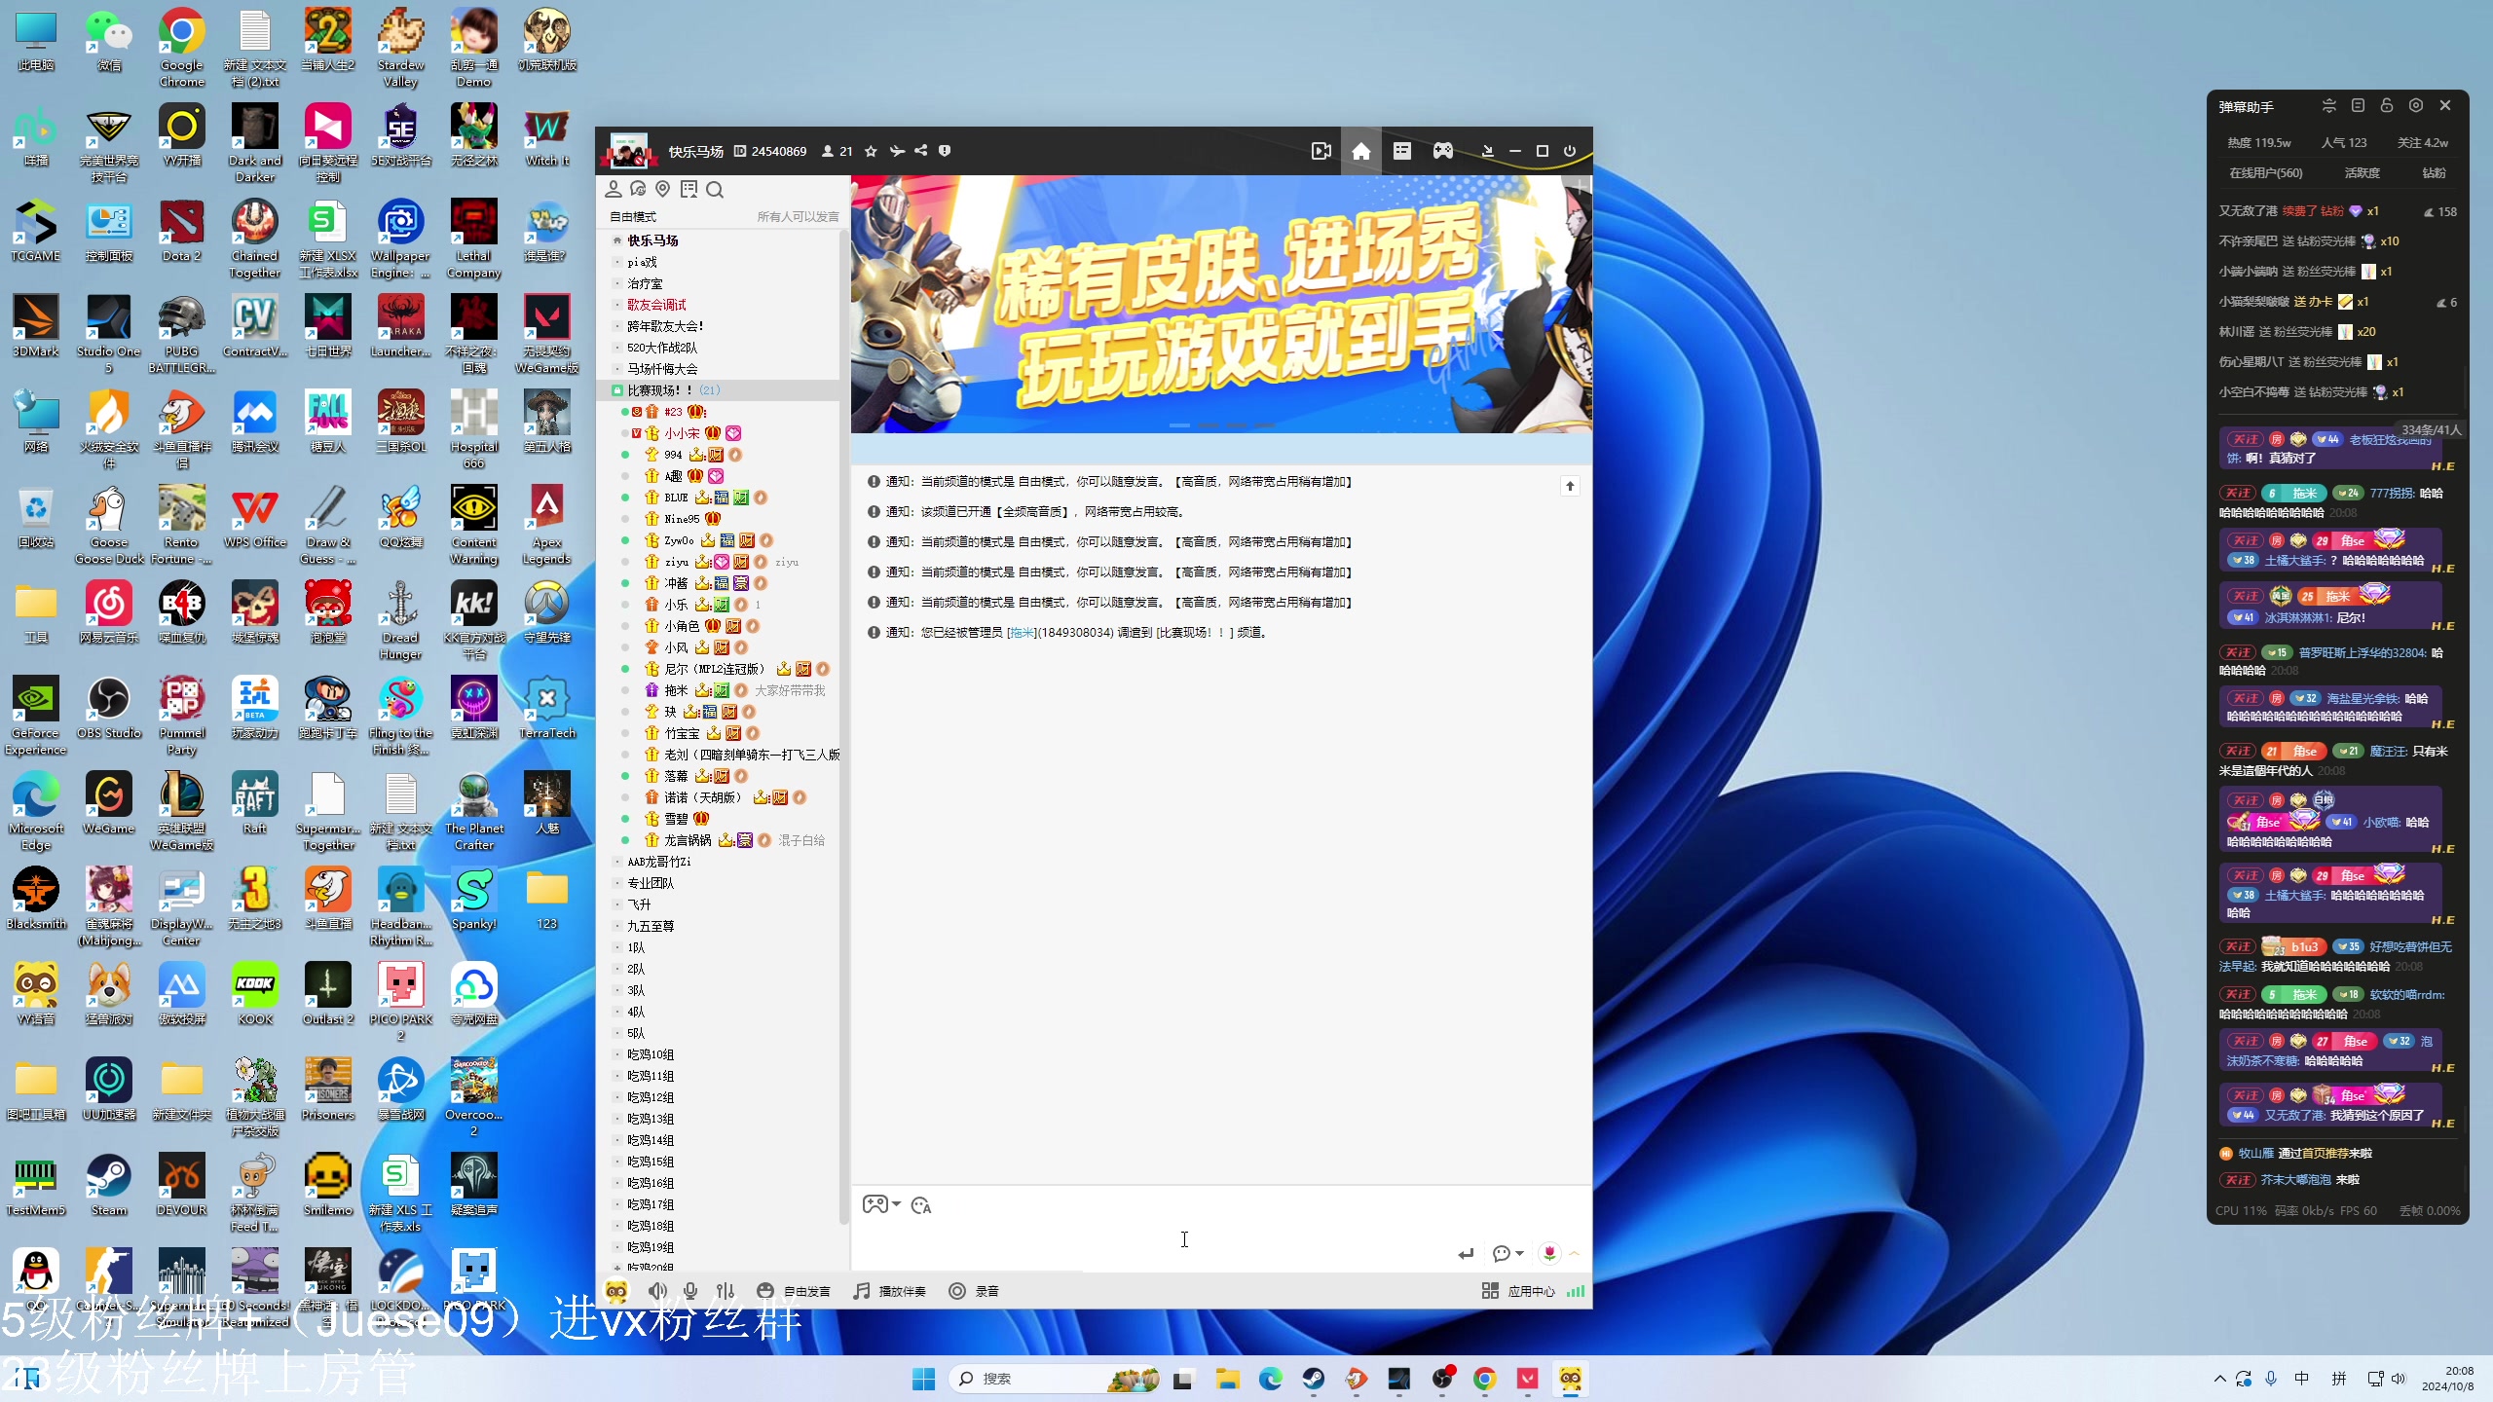Image resolution: width=2493 pixels, height=1402 pixels.
Task: Select the 治疗室 channel
Action: pos(645,283)
